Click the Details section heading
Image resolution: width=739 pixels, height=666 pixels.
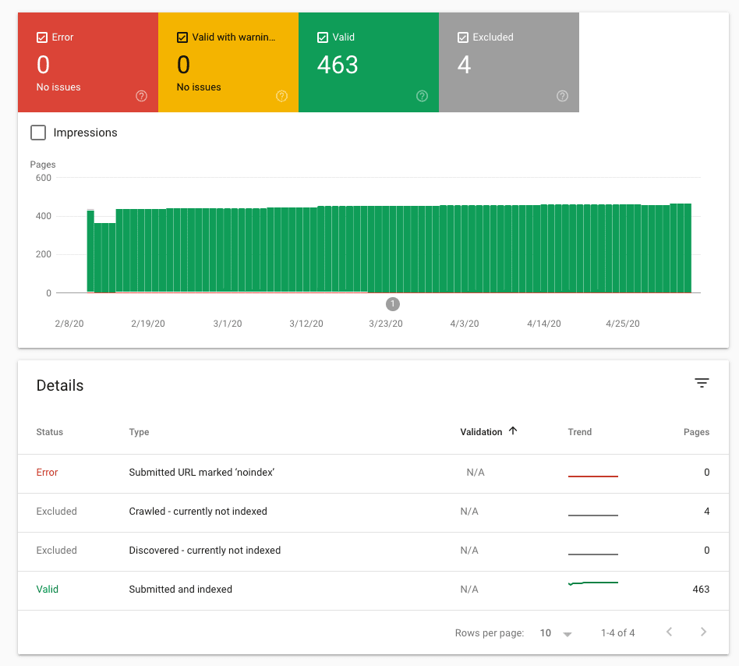click(60, 385)
